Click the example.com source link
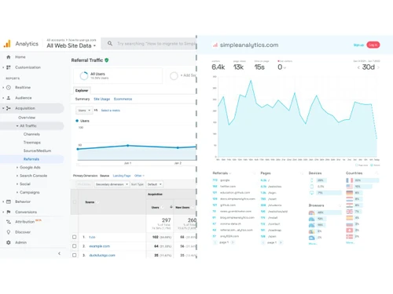Screen dimensions: 393x294 [x=100, y=246]
